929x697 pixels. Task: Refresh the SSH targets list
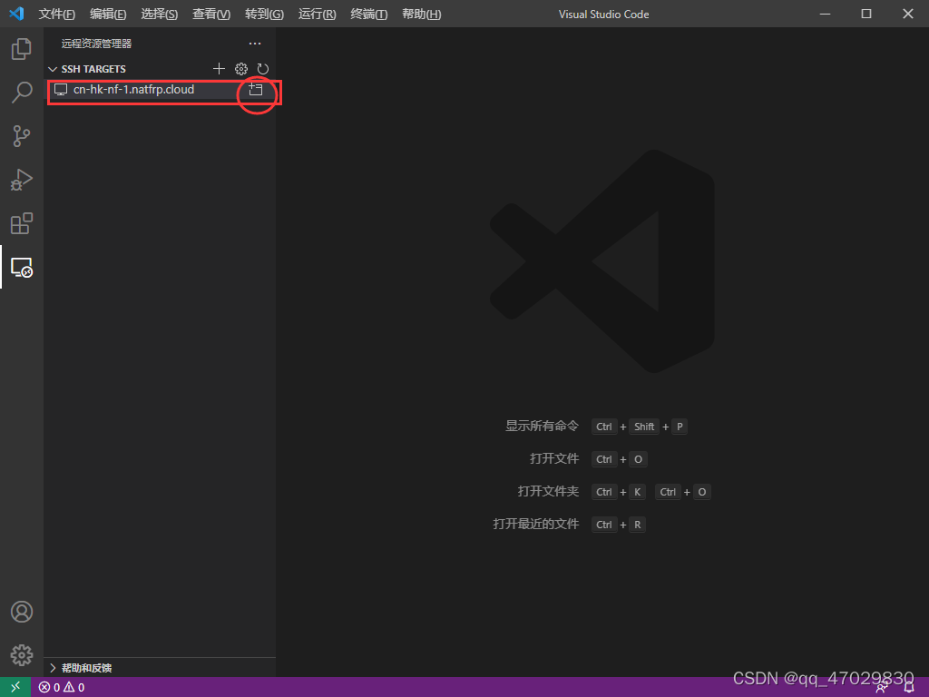pos(262,69)
